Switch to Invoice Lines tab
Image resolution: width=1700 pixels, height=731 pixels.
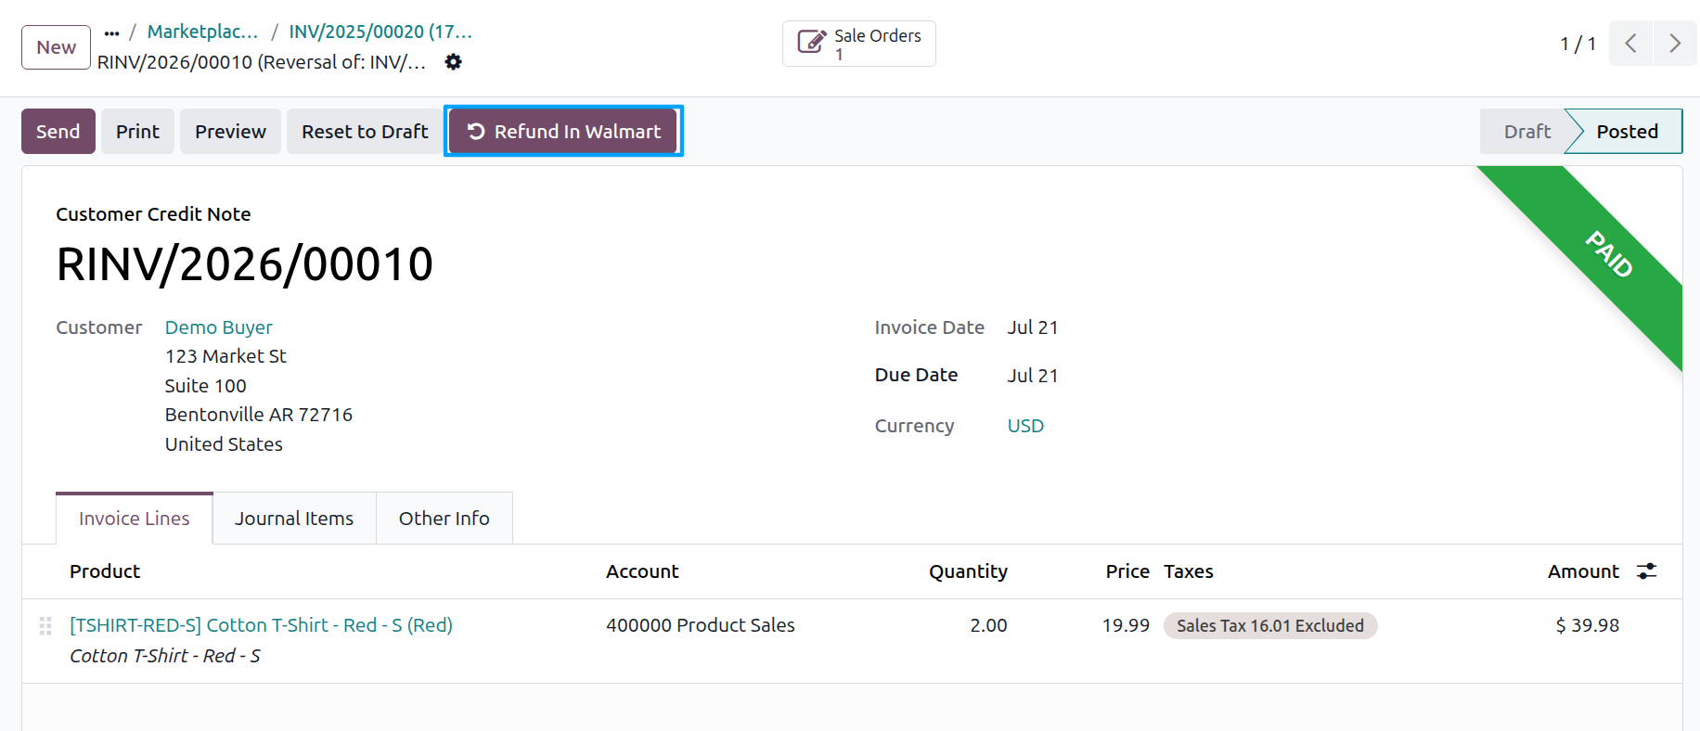coord(135,519)
